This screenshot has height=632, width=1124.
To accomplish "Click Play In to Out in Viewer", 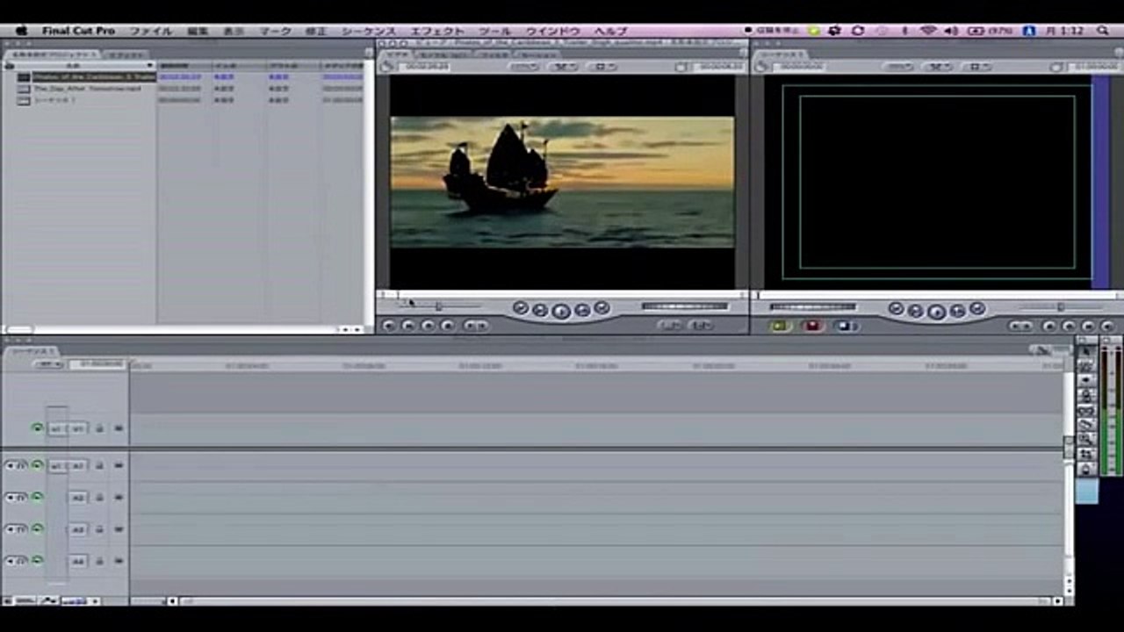I will tap(541, 310).
